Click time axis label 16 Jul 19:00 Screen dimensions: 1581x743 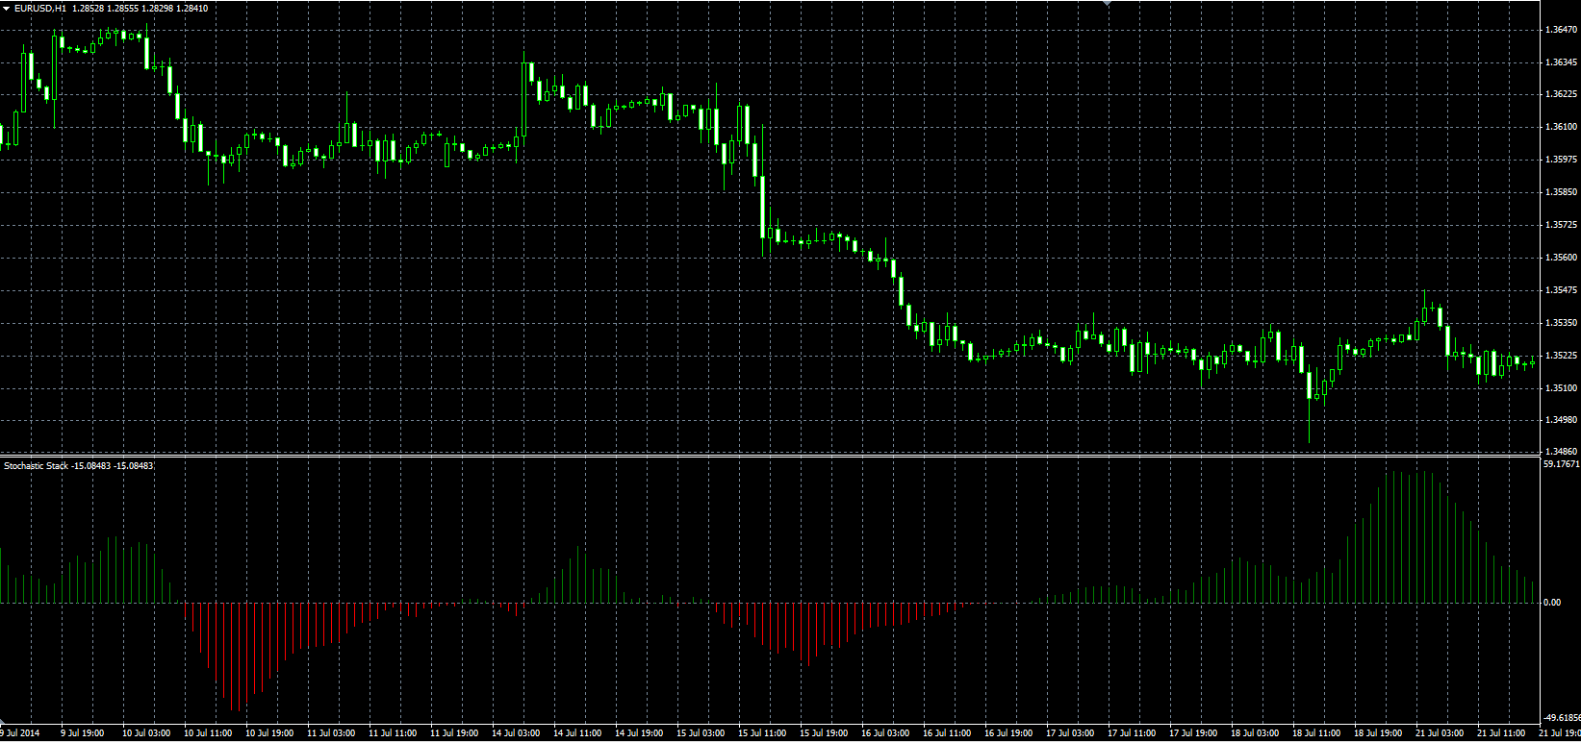tap(1008, 733)
